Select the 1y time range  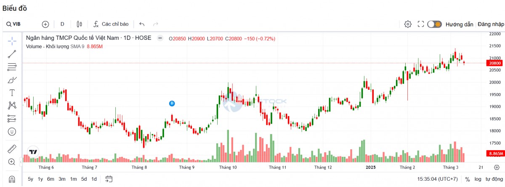click(40, 179)
